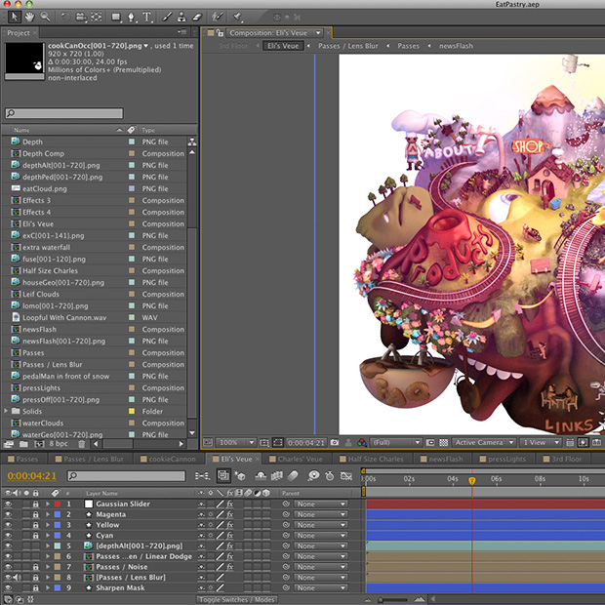605x605 pixels.
Task: Click the 8 bpc color depth button
Action: 59,444
